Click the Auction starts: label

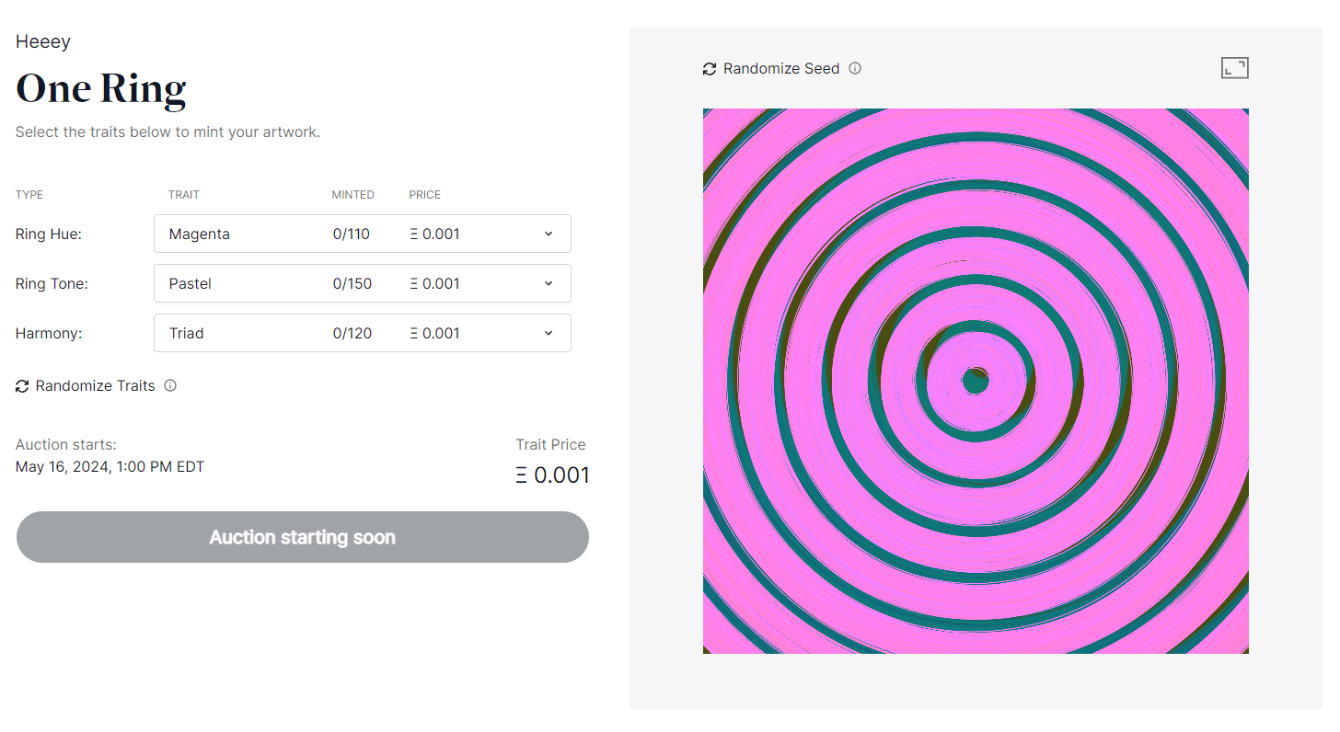66,444
